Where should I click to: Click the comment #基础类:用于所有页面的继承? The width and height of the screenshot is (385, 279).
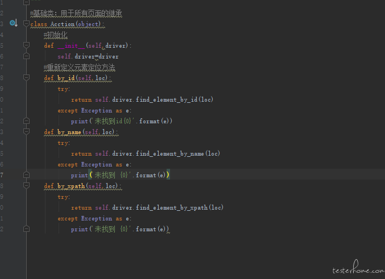point(76,13)
